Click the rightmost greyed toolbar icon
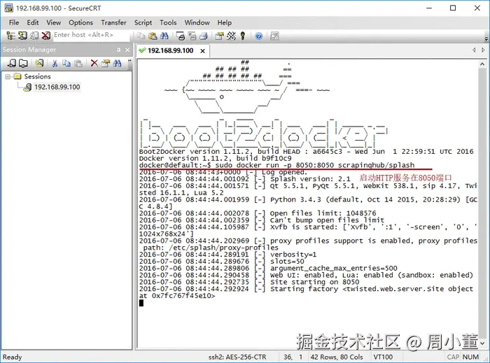490x363 pixels. click(x=274, y=36)
